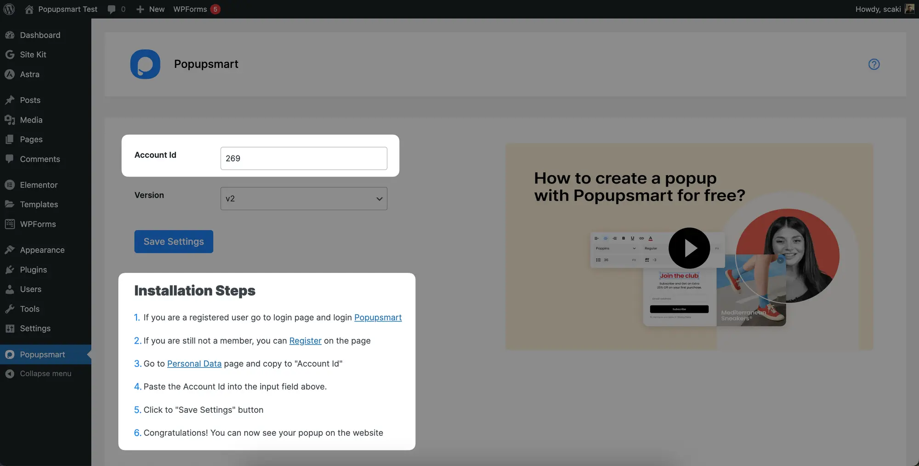The image size is (919, 466).
Task: Click the WordPress logo icon
Action: 9,9
